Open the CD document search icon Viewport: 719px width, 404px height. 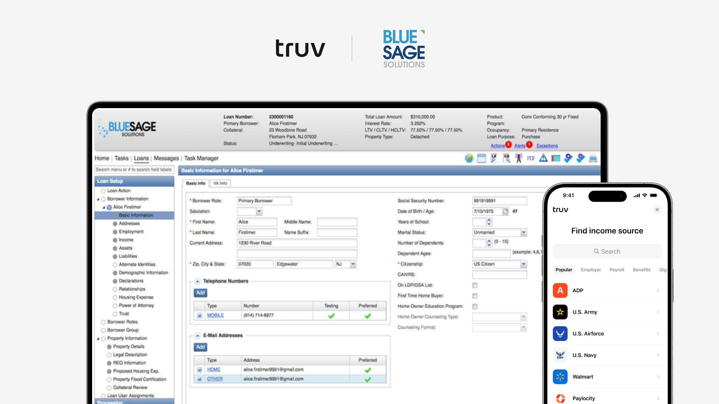pos(506,158)
